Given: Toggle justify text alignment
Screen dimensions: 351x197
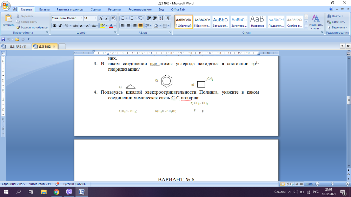Looking at the screenshot, I should click(141, 26).
